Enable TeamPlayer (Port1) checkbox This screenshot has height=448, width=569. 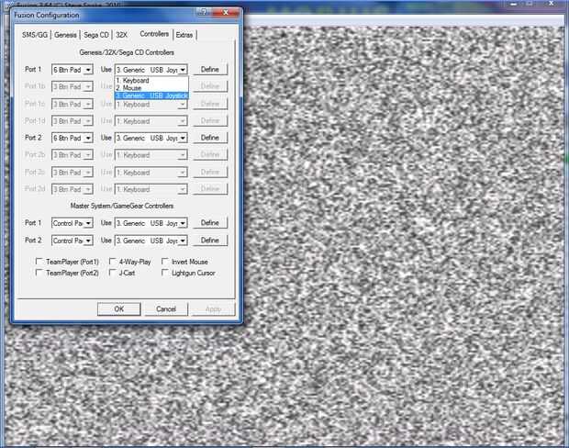coord(39,262)
